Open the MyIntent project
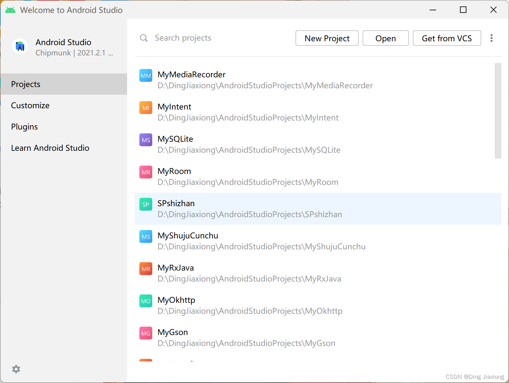Viewport: 509px width, 383px height. click(x=318, y=112)
